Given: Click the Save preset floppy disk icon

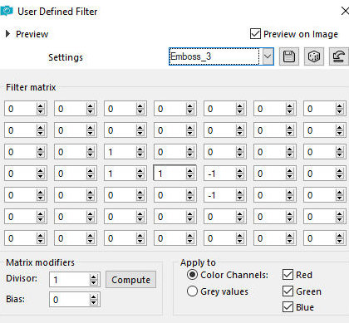Looking at the screenshot, I should [x=289, y=56].
